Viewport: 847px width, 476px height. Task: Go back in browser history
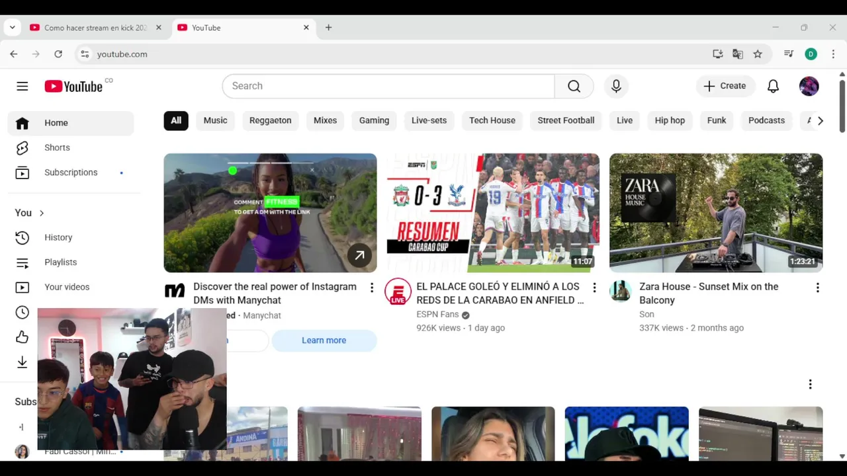[14, 54]
